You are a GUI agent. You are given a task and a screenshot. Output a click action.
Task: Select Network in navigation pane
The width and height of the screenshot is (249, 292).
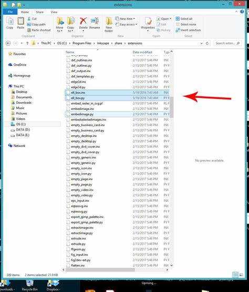17,146
